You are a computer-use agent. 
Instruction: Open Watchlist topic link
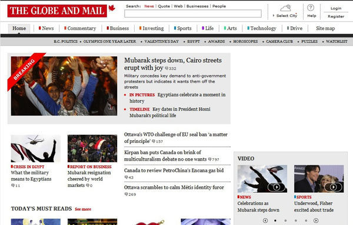pos(337,42)
